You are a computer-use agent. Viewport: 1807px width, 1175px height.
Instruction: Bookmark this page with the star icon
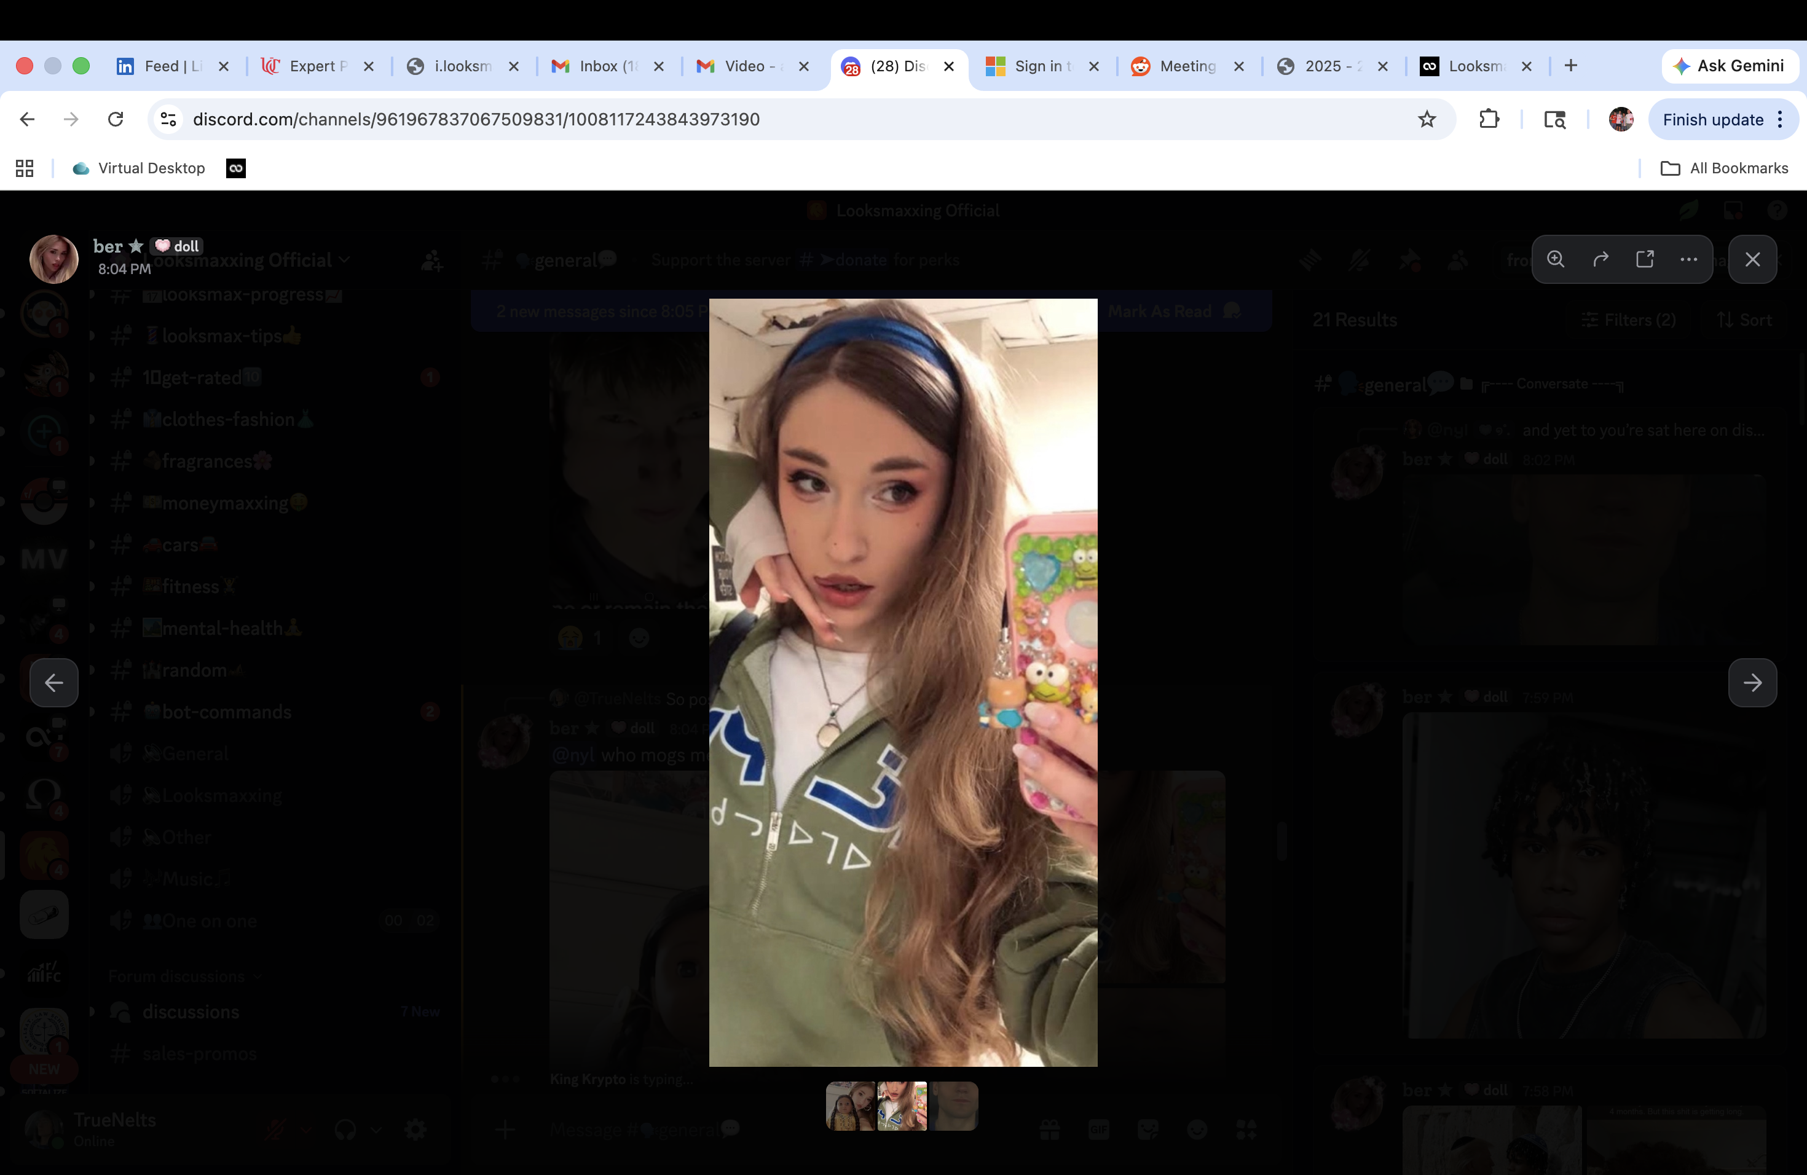tap(1427, 119)
